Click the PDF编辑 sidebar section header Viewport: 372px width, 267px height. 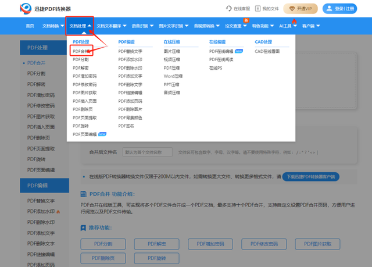(x=44, y=186)
